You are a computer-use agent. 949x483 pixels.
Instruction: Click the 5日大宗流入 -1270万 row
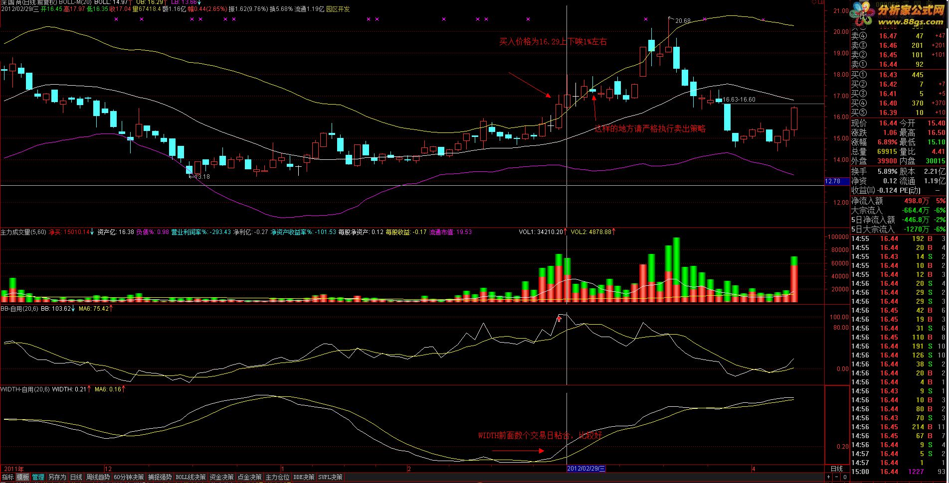click(x=898, y=230)
